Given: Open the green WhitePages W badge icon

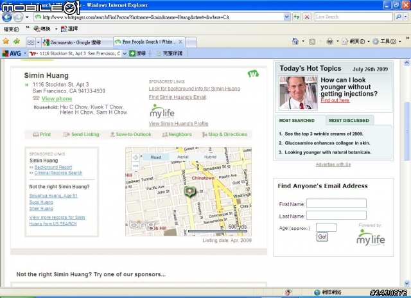Looking at the screenshot, I should coord(253,74).
